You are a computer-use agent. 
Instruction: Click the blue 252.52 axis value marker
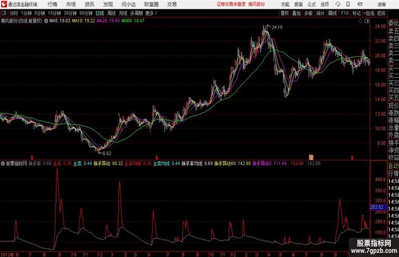pyautogui.click(x=378, y=207)
